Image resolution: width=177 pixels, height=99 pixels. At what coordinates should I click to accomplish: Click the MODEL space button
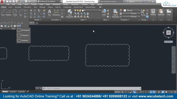pos(118,92)
